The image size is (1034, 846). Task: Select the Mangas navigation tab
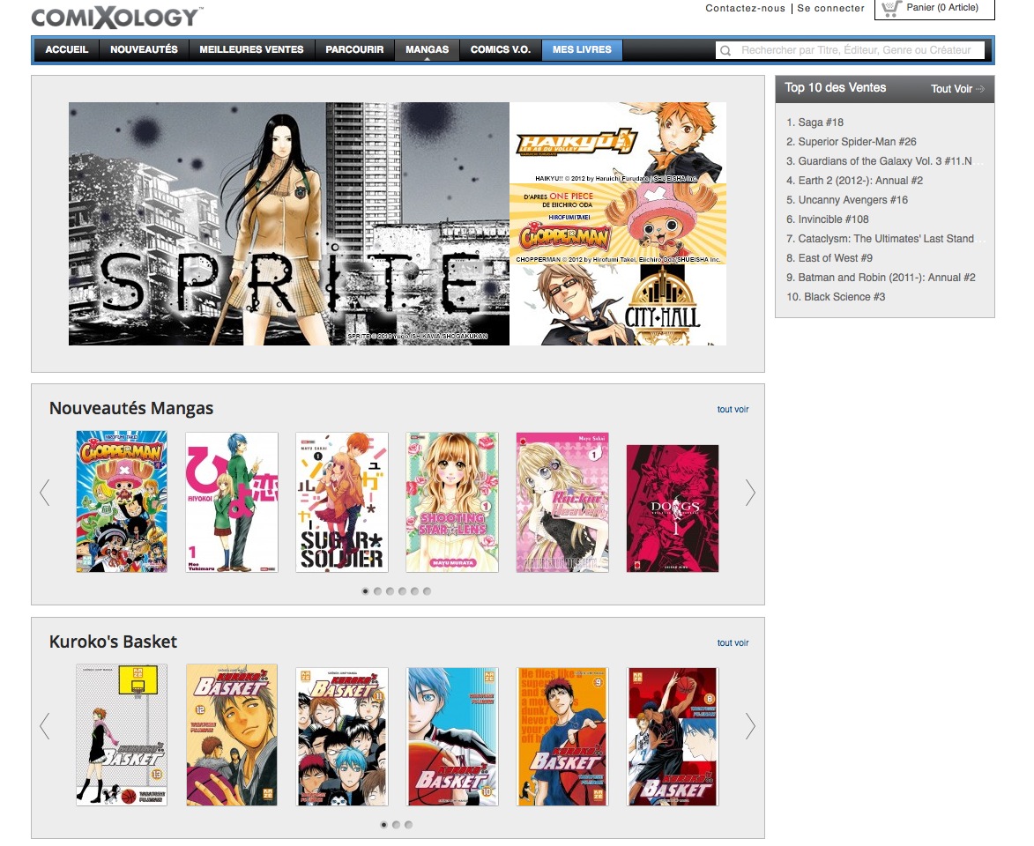(x=427, y=49)
